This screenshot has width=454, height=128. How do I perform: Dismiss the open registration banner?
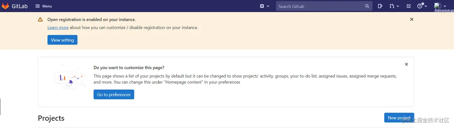click(412, 19)
